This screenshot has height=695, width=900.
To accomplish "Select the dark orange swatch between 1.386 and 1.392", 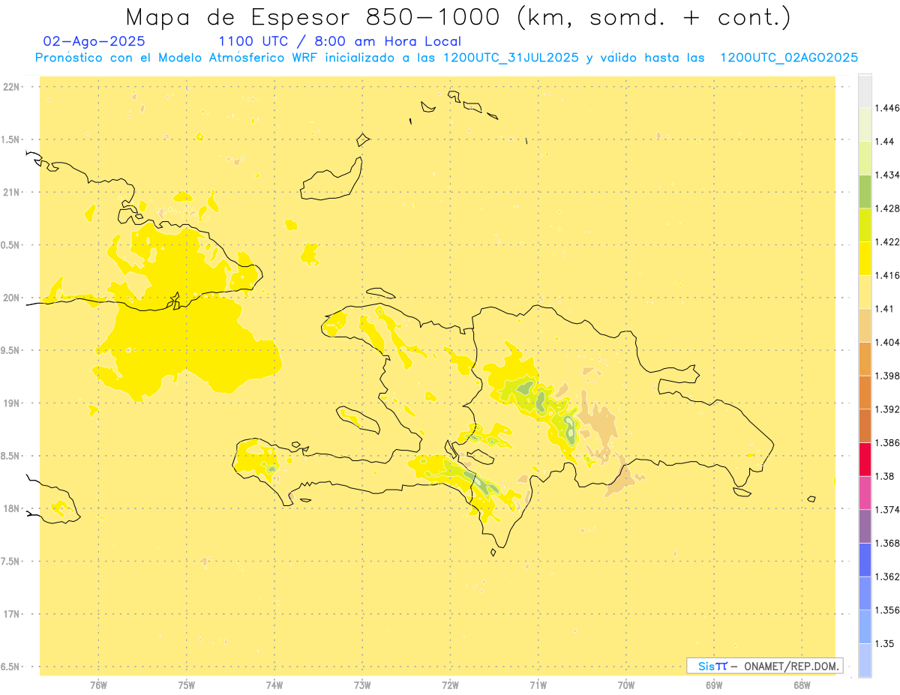I will click(x=865, y=426).
